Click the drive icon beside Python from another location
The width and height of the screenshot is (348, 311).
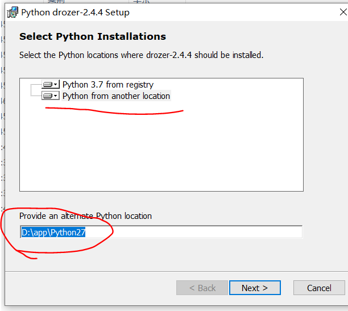point(48,96)
